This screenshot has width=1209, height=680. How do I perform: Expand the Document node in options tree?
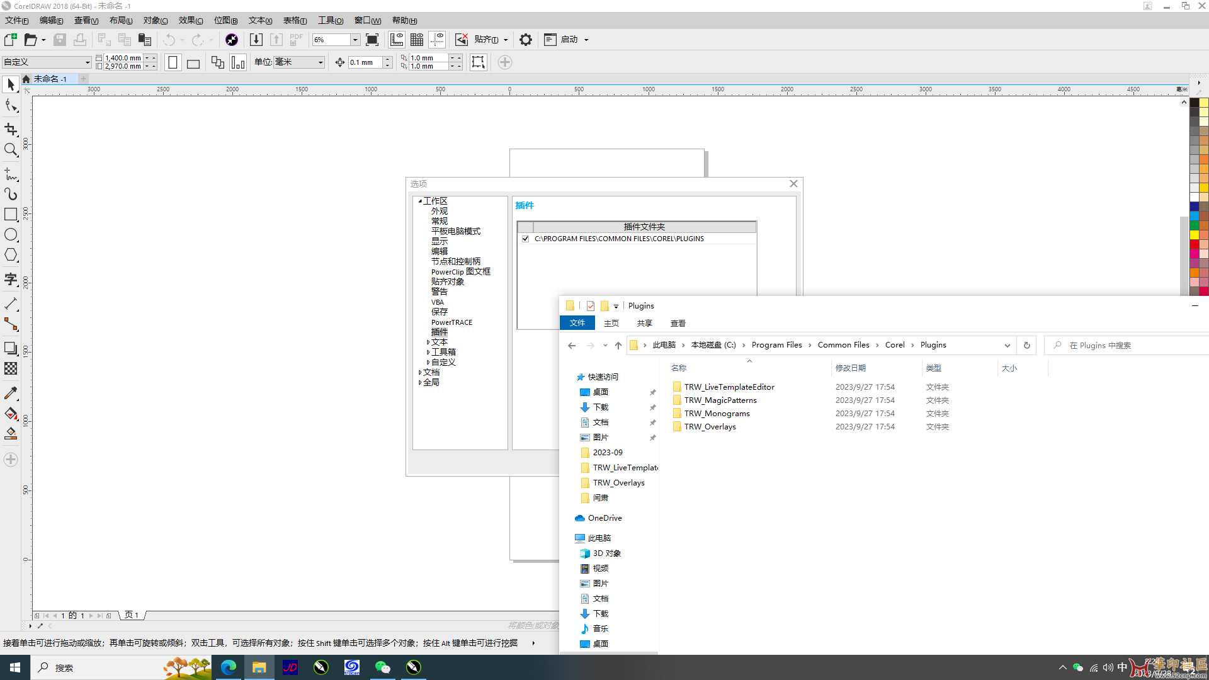pos(420,372)
